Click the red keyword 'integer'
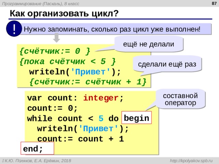Screen dimensions: 219x164 [x=101, y=98]
